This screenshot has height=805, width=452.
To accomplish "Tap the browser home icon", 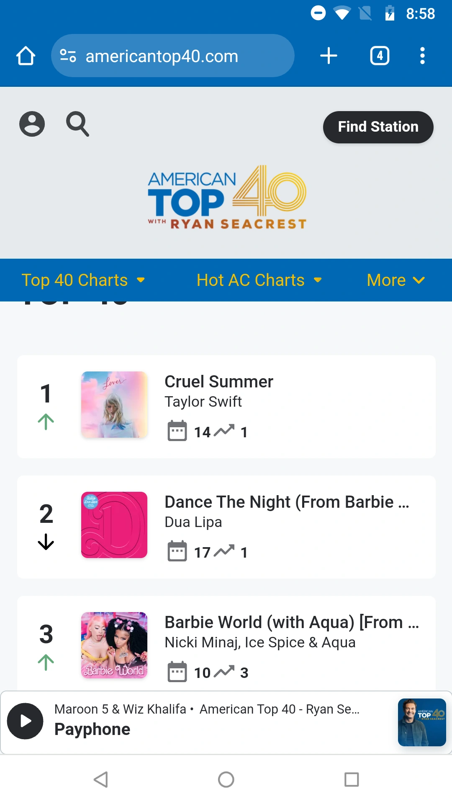I will tap(26, 56).
